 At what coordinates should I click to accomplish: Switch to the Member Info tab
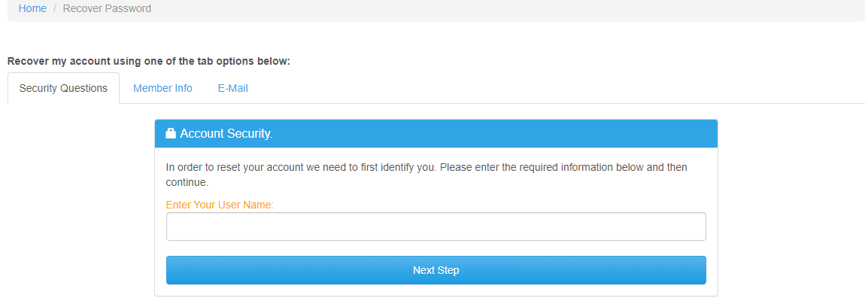pyautogui.click(x=162, y=88)
